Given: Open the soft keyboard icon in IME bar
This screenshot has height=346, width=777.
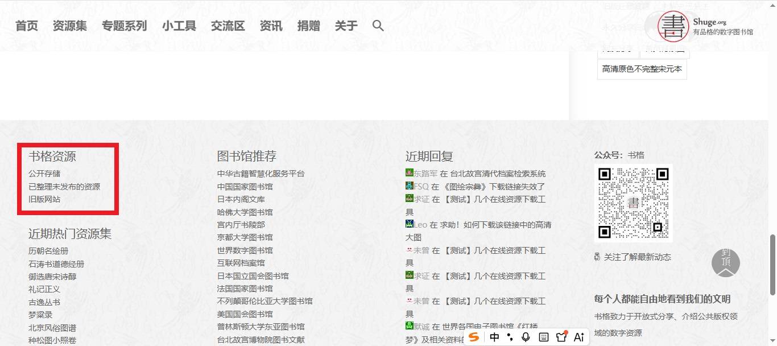Looking at the screenshot, I should [544, 337].
